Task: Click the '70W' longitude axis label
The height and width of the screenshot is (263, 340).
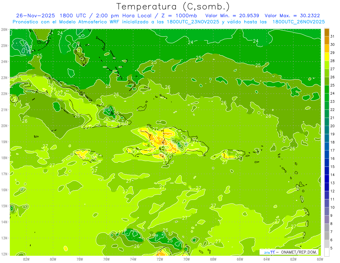Action: (x=186, y=259)
